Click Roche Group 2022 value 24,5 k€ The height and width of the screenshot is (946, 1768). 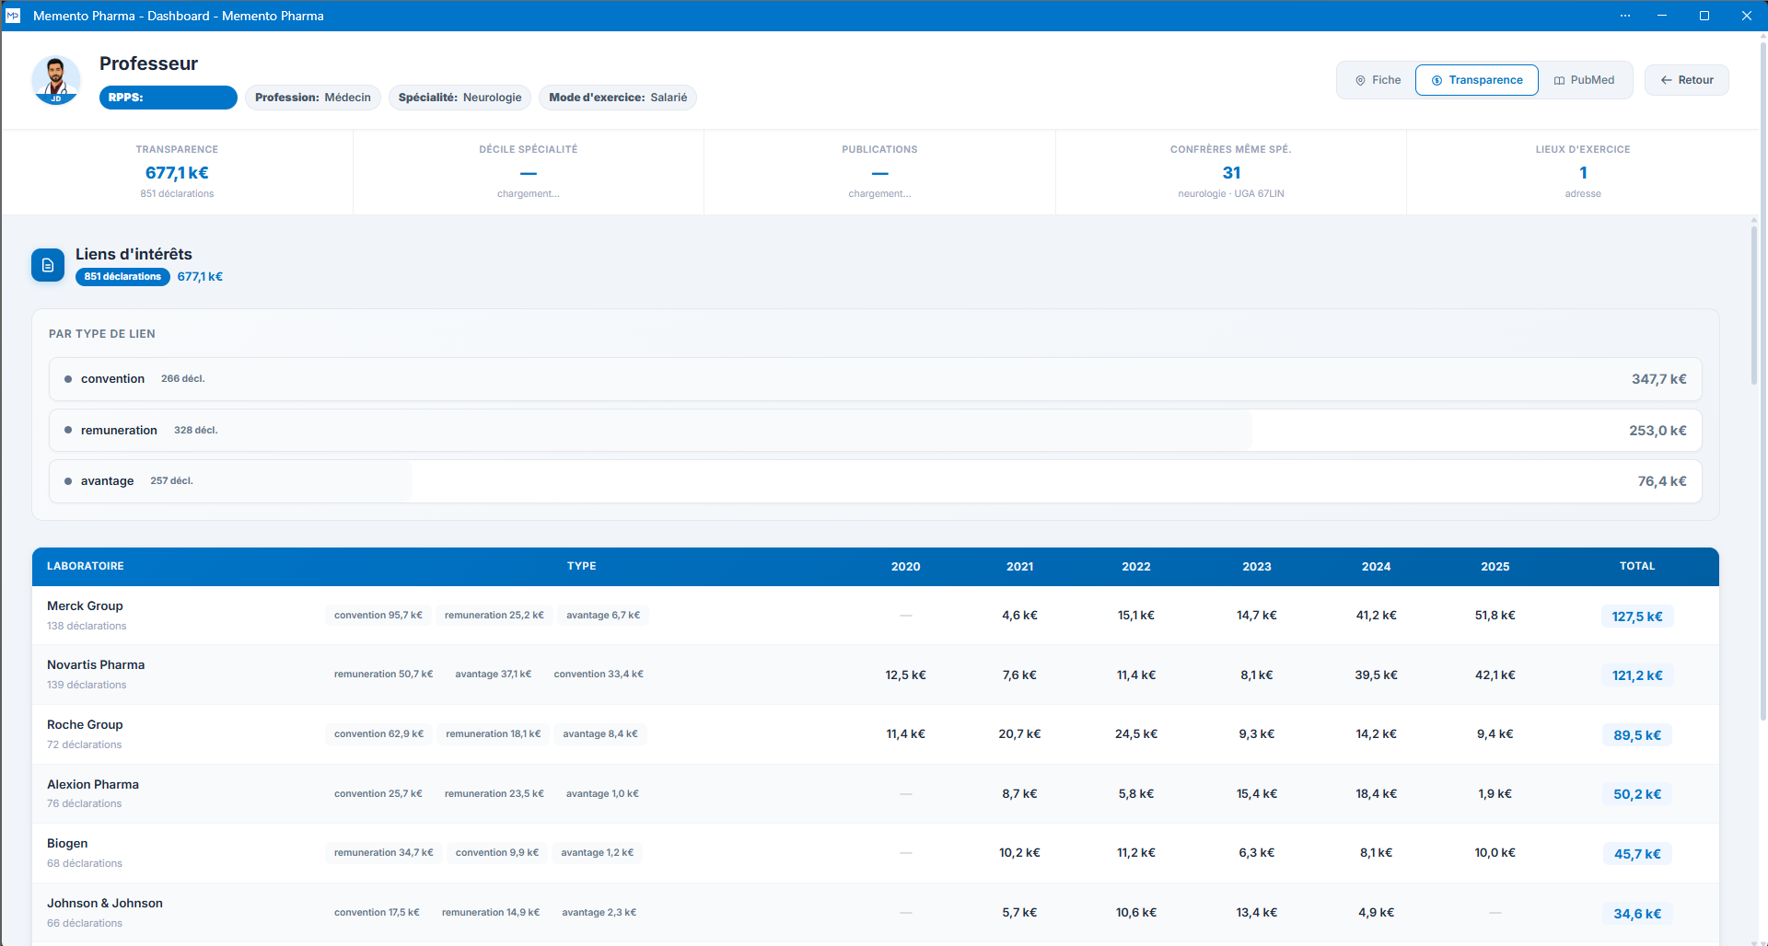[x=1136, y=734]
